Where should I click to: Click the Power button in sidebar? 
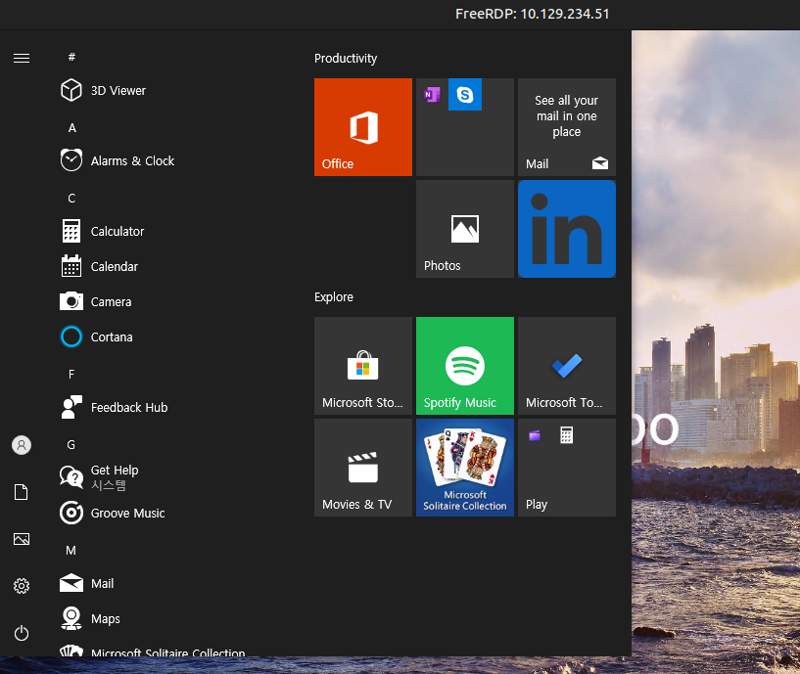point(22,633)
